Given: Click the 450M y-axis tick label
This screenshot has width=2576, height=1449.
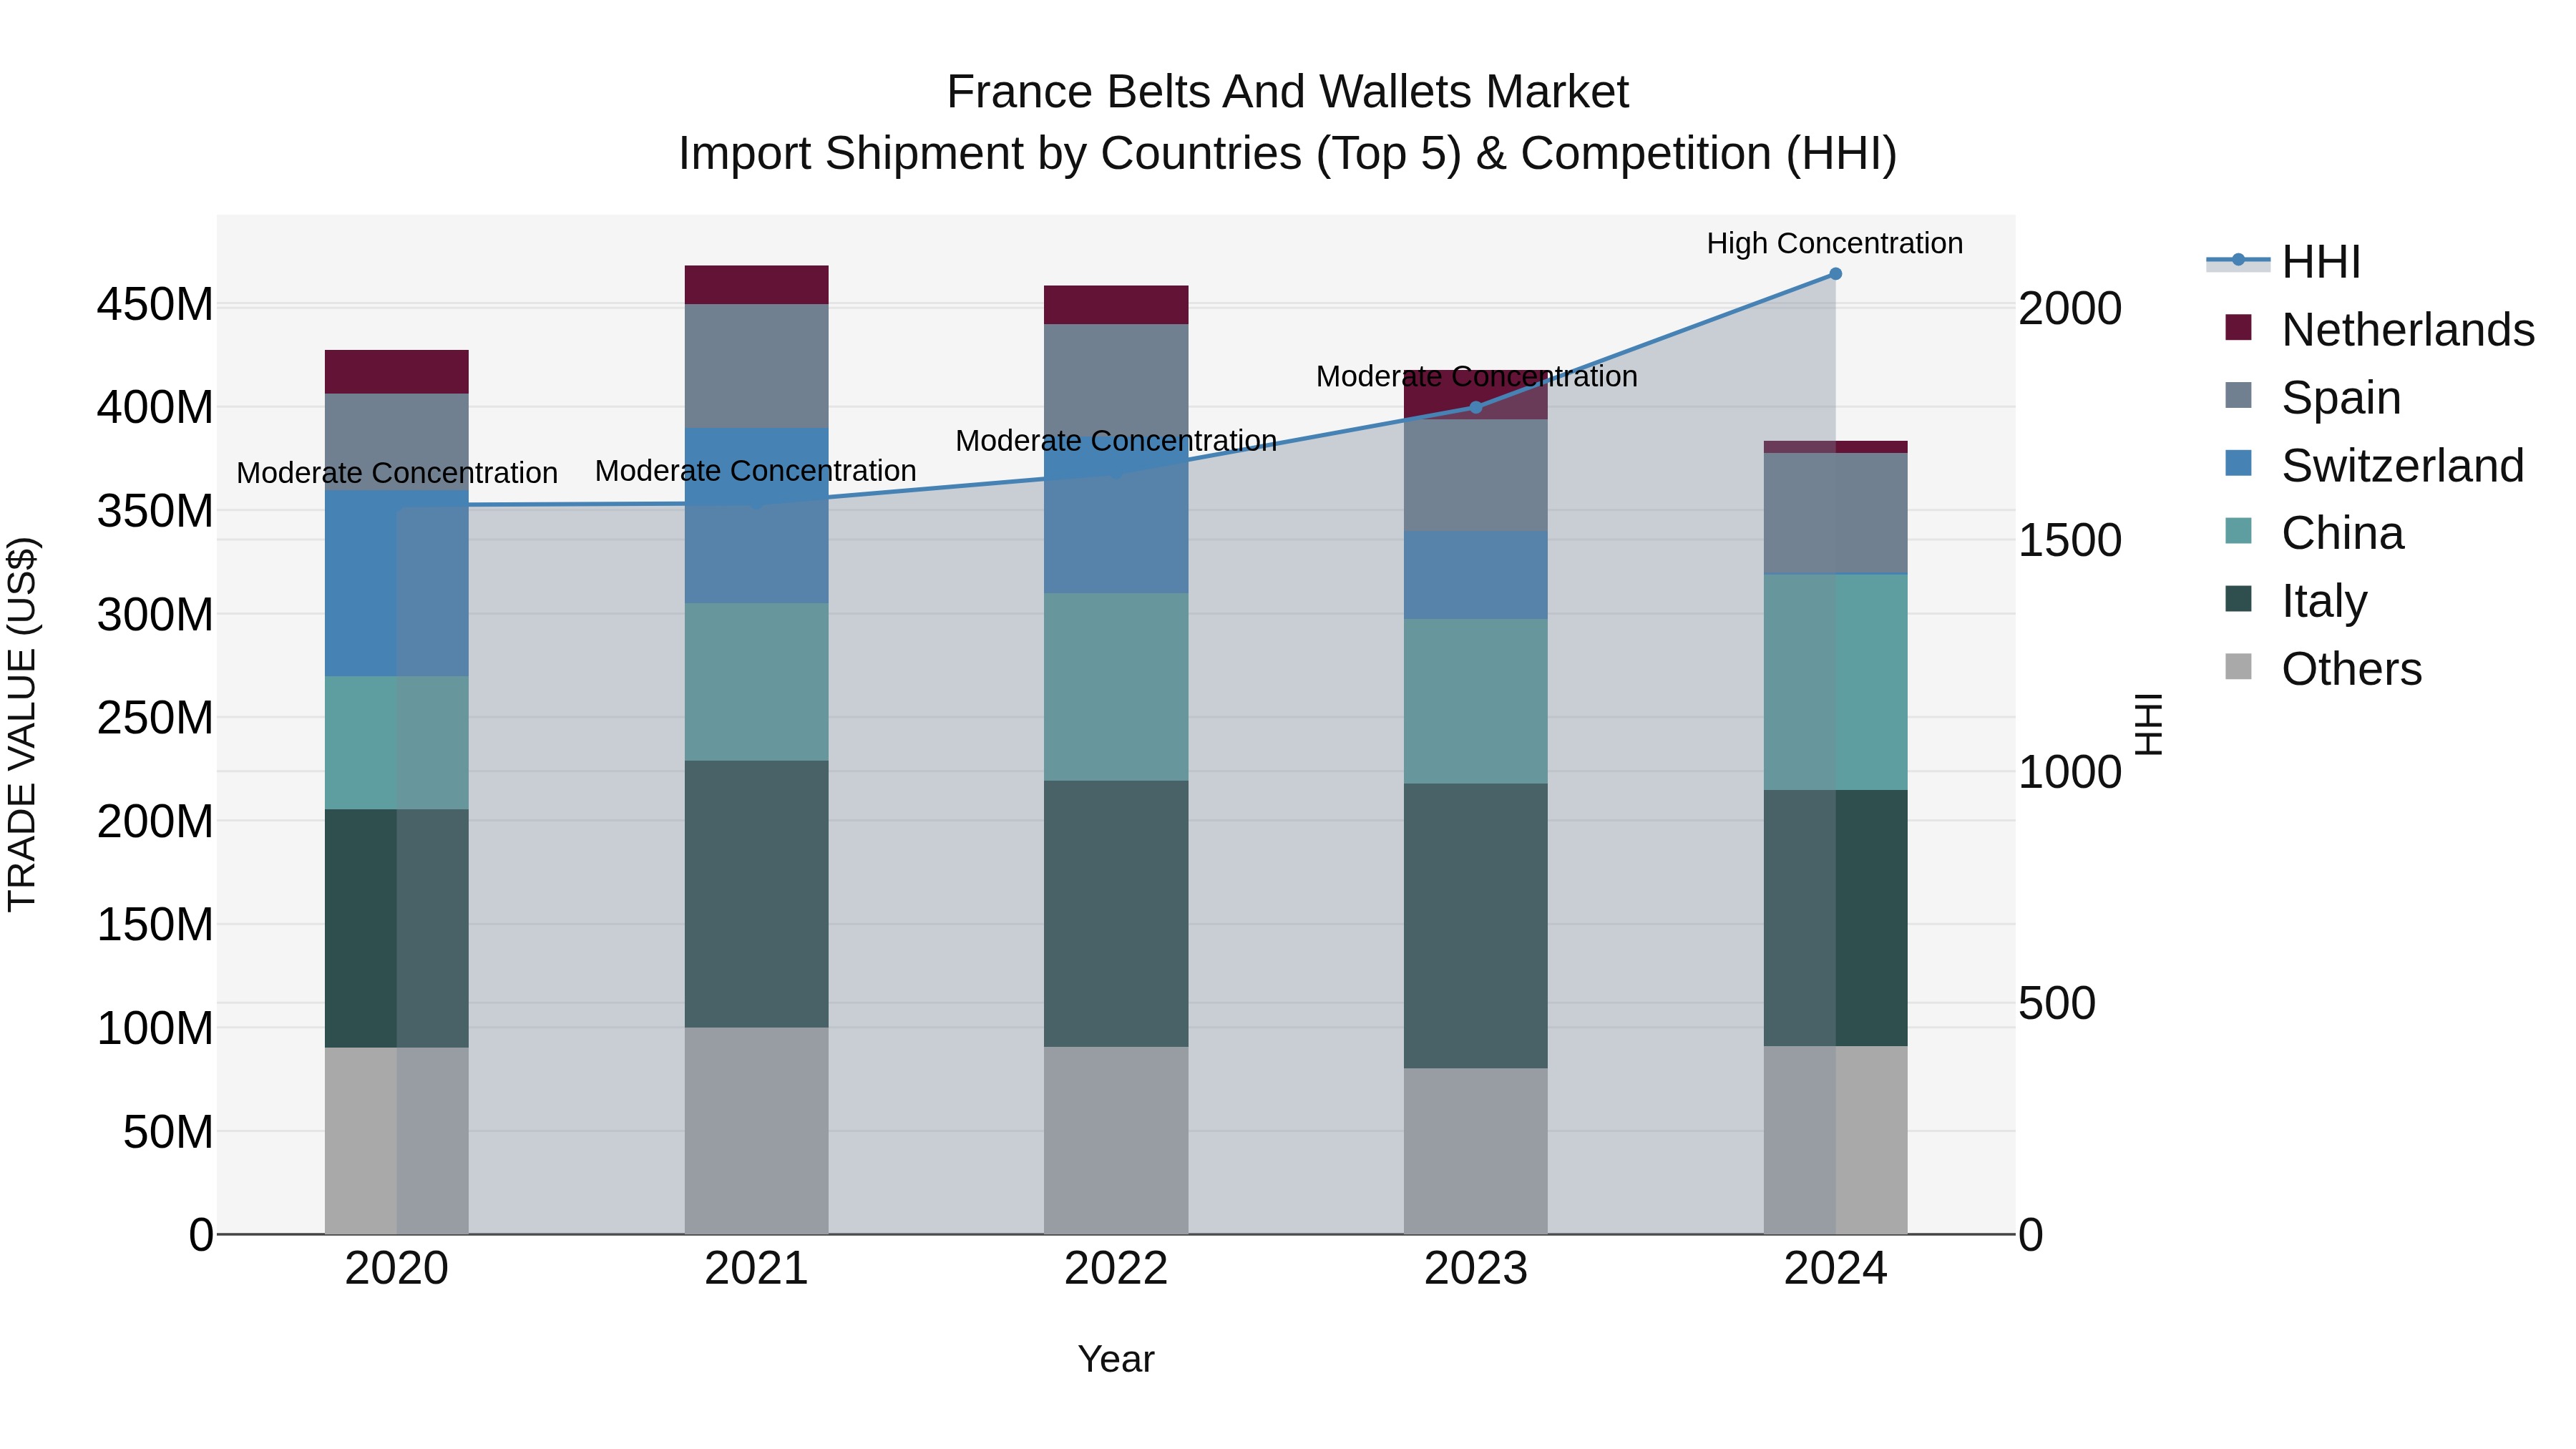Looking at the screenshot, I should 155,304.
